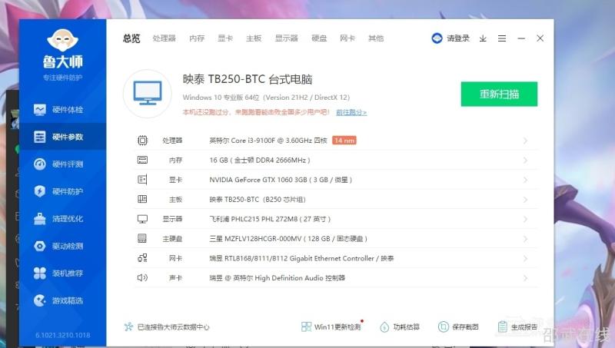This screenshot has width=615, height=348.
Task: Open the hamburger main menu
Action: point(502,38)
